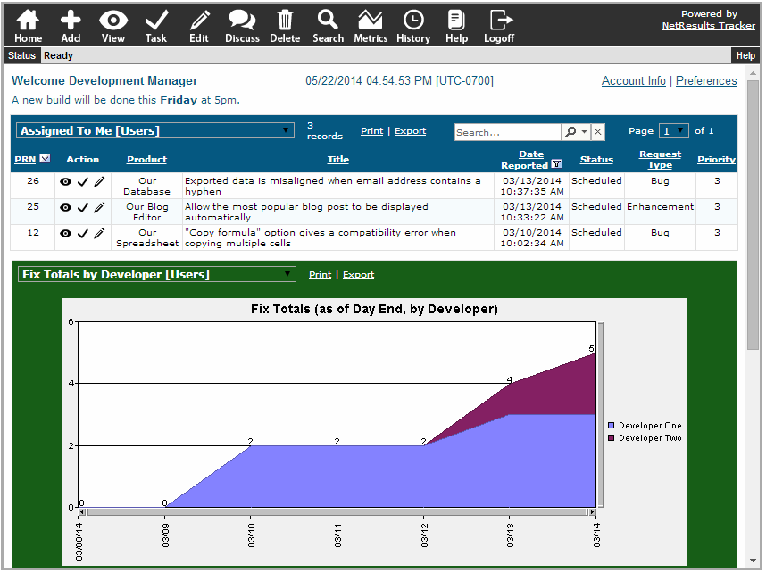
Task: Export the Fix Totals chart
Action: pyautogui.click(x=359, y=275)
